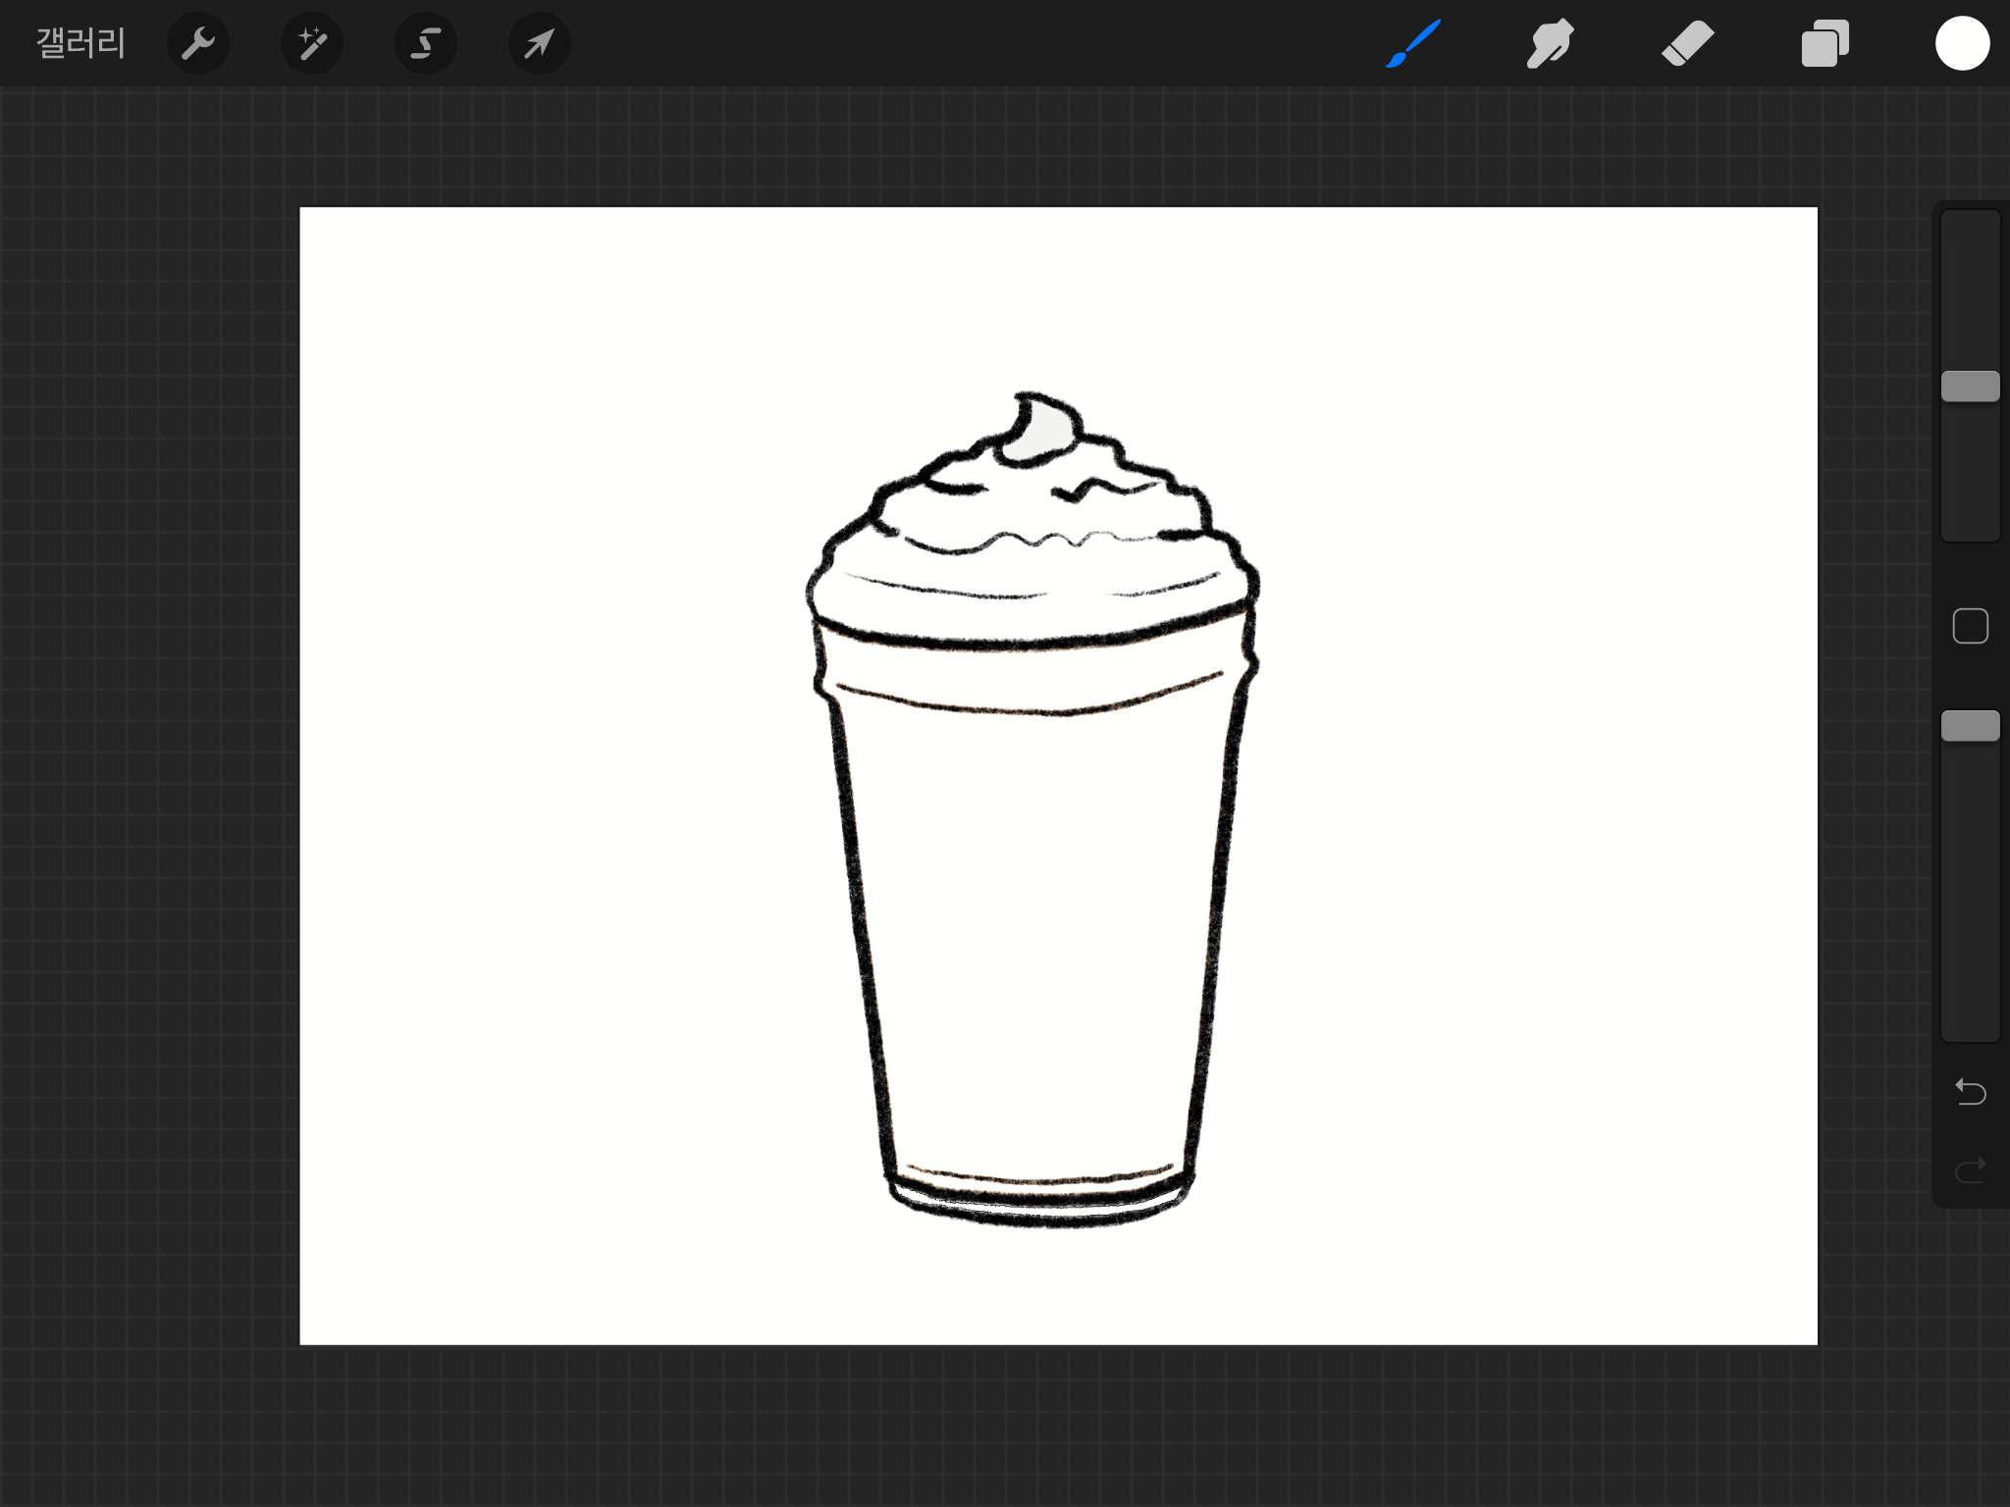Click the empty canvas area left of the cup
The image size is (2010, 1507).
click(x=550, y=785)
